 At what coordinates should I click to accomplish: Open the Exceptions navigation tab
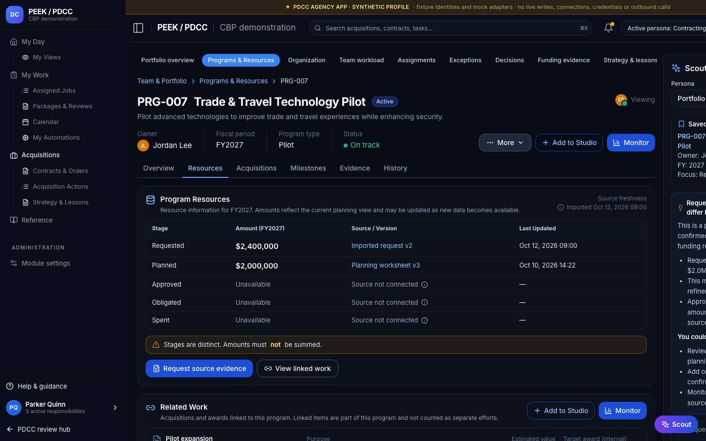tap(465, 60)
